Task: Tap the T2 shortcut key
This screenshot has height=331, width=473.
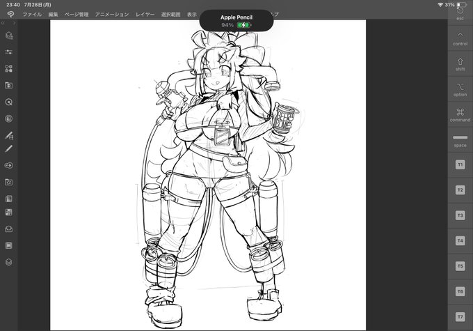Action: pos(460,190)
